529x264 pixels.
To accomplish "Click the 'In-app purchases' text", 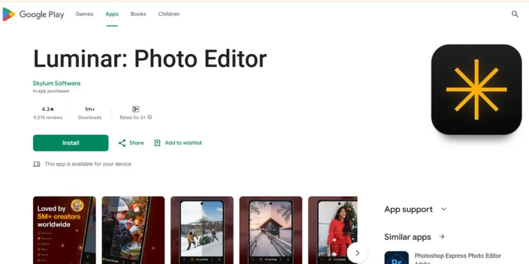I will point(51,91).
